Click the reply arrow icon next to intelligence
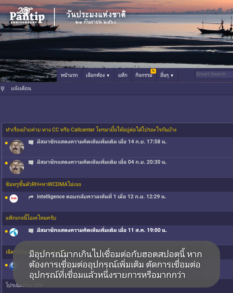 pyautogui.click(x=31, y=197)
